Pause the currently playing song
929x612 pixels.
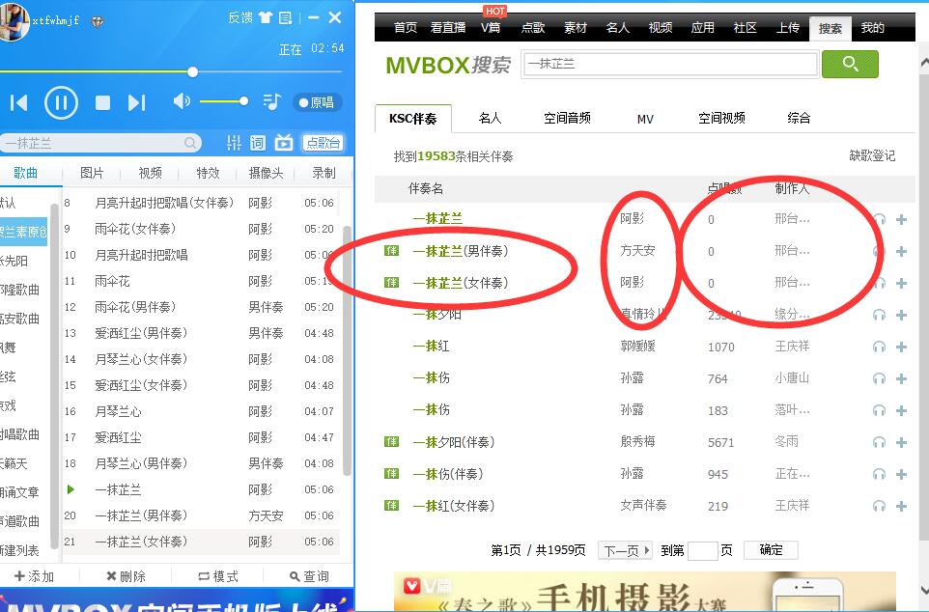pyautogui.click(x=61, y=101)
